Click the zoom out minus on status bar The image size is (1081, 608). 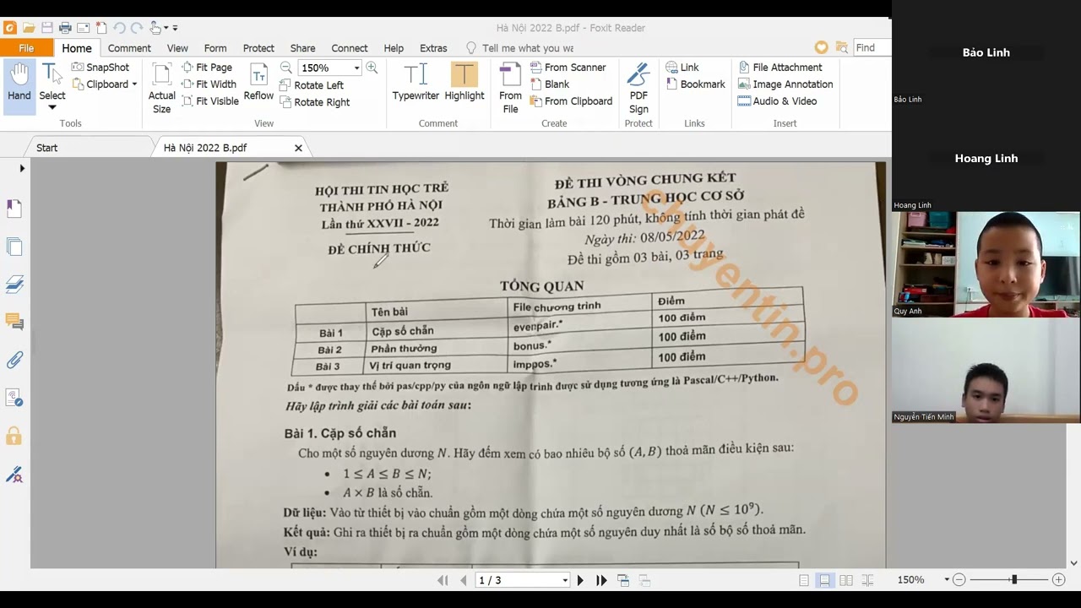(x=959, y=580)
